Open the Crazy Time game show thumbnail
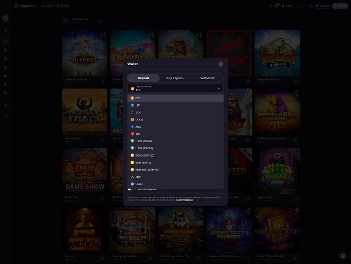The width and height of the screenshot is (351, 264). coord(85,171)
